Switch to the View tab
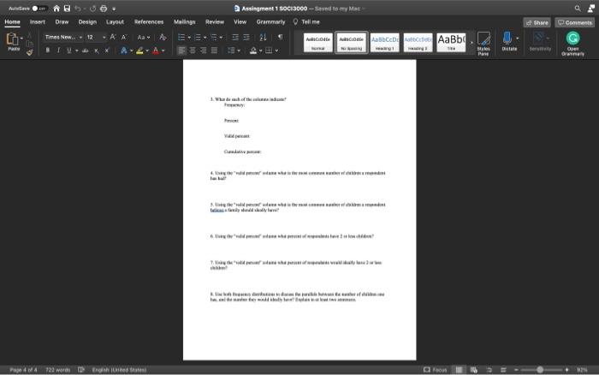 coord(240,22)
